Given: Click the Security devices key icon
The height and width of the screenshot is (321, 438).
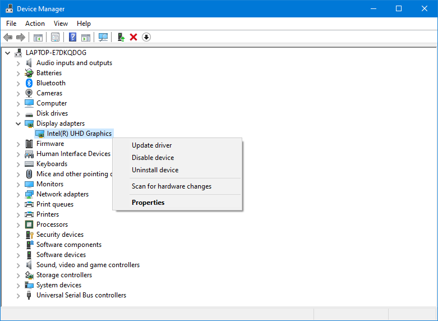Looking at the screenshot, I should click(x=29, y=235).
